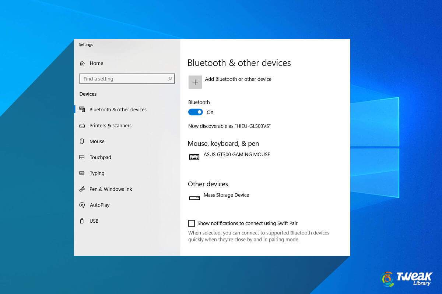Image resolution: width=442 pixels, height=294 pixels.
Task: Open the Devices section heading
Action: pyautogui.click(x=88, y=94)
